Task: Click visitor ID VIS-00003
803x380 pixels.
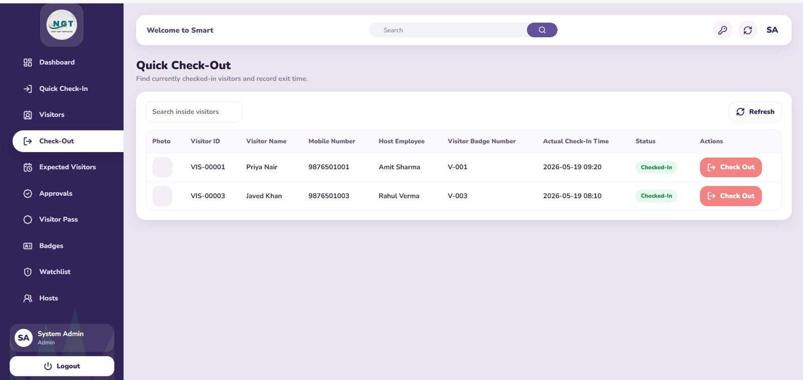Action: click(x=208, y=196)
